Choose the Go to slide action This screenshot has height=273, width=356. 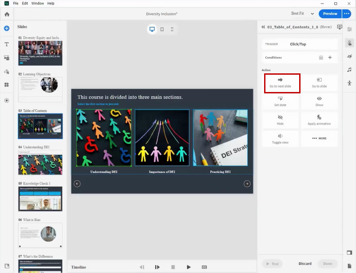tap(319, 83)
